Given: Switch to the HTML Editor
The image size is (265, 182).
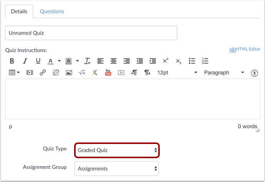Looking at the screenshot, I should click(245, 50).
